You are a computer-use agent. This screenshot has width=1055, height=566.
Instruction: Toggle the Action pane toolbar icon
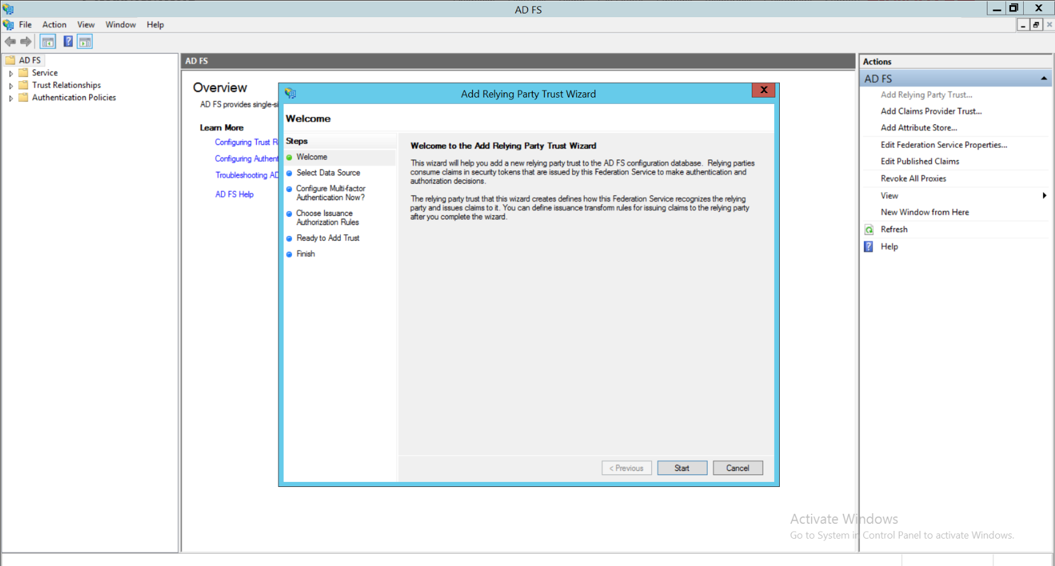click(x=85, y=42)
